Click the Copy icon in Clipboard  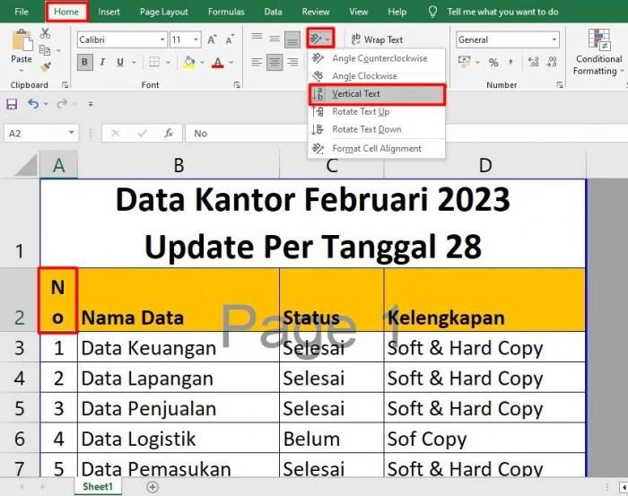(45, 50)
